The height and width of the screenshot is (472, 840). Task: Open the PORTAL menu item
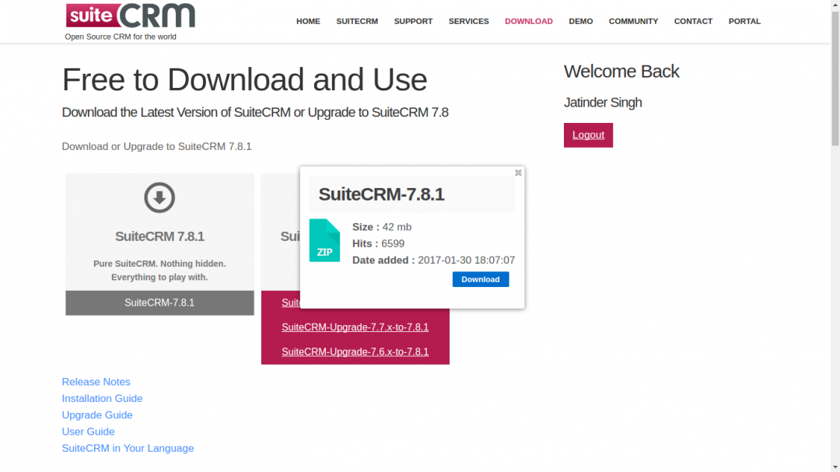[744, 21]
